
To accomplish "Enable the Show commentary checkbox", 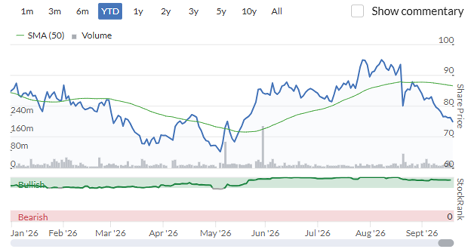I will click(x=357, y=11).
